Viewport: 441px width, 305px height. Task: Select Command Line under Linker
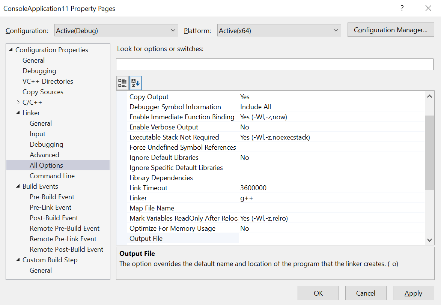tap(52, 176)
